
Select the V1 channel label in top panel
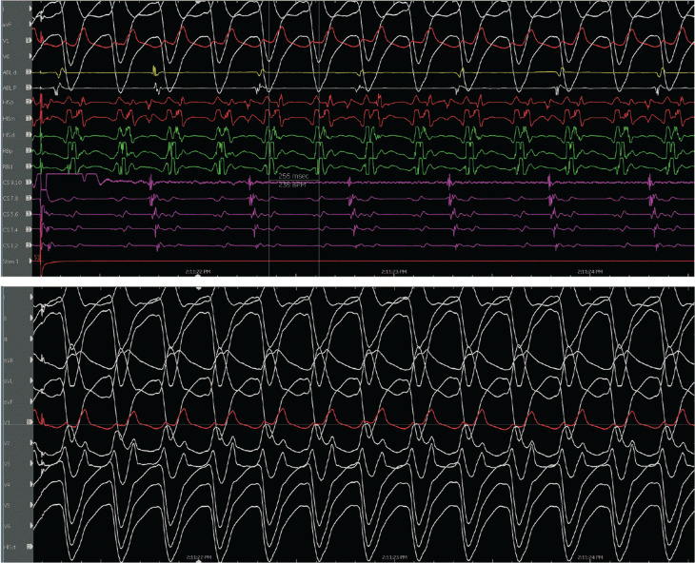click(x=7, y=40)
